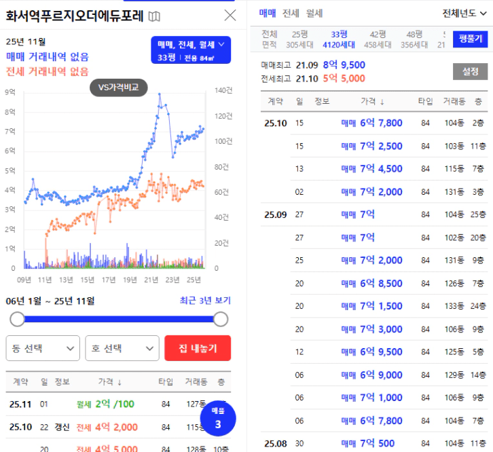Select the 전체 면적 filter
493x452 pixels.
click(270, 39)
